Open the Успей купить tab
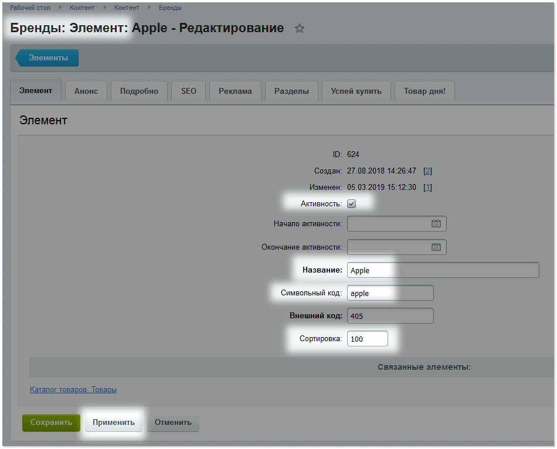 (x=356, y=91)
